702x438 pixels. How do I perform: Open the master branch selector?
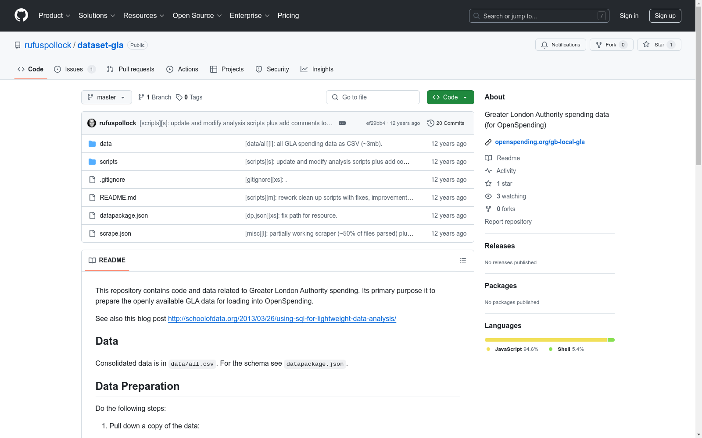[107, 97]
